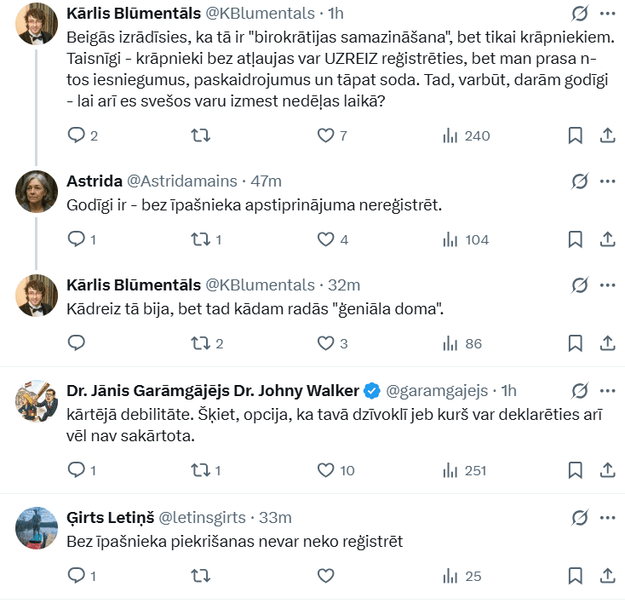Screen dimensions: 625x615
Task: Click Astrida's profile avatar
Action: click(x=36, y=193)
